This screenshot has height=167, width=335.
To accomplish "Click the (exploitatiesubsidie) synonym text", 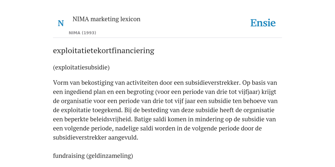I will click(x=81, y=68).
